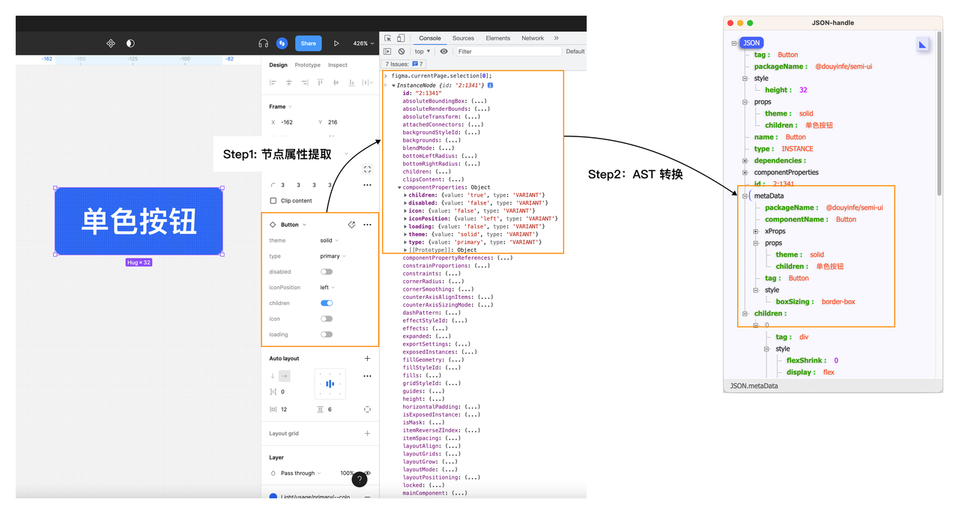Click the clear console icon
The width and height of the screenshot is (959, 514).
point(402,52)
